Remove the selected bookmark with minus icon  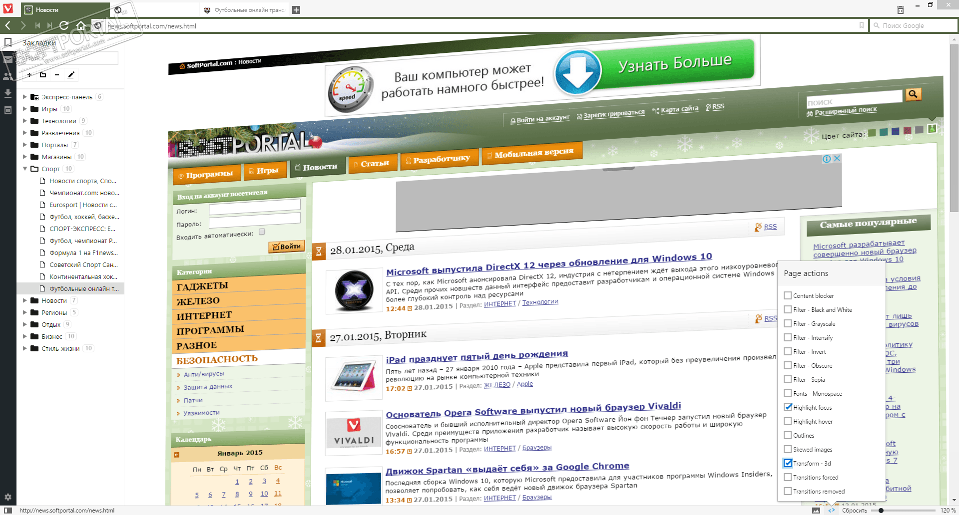pos(57,75)
